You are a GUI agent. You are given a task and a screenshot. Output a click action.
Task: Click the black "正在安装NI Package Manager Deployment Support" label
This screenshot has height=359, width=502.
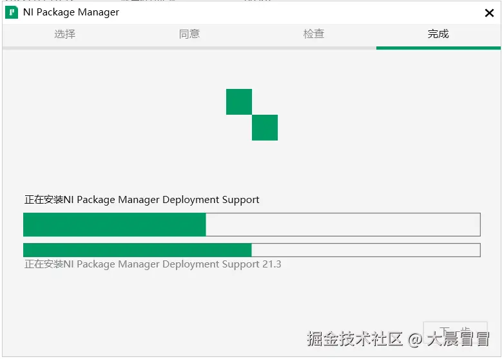pyautogui.click(x=142, y=200)
